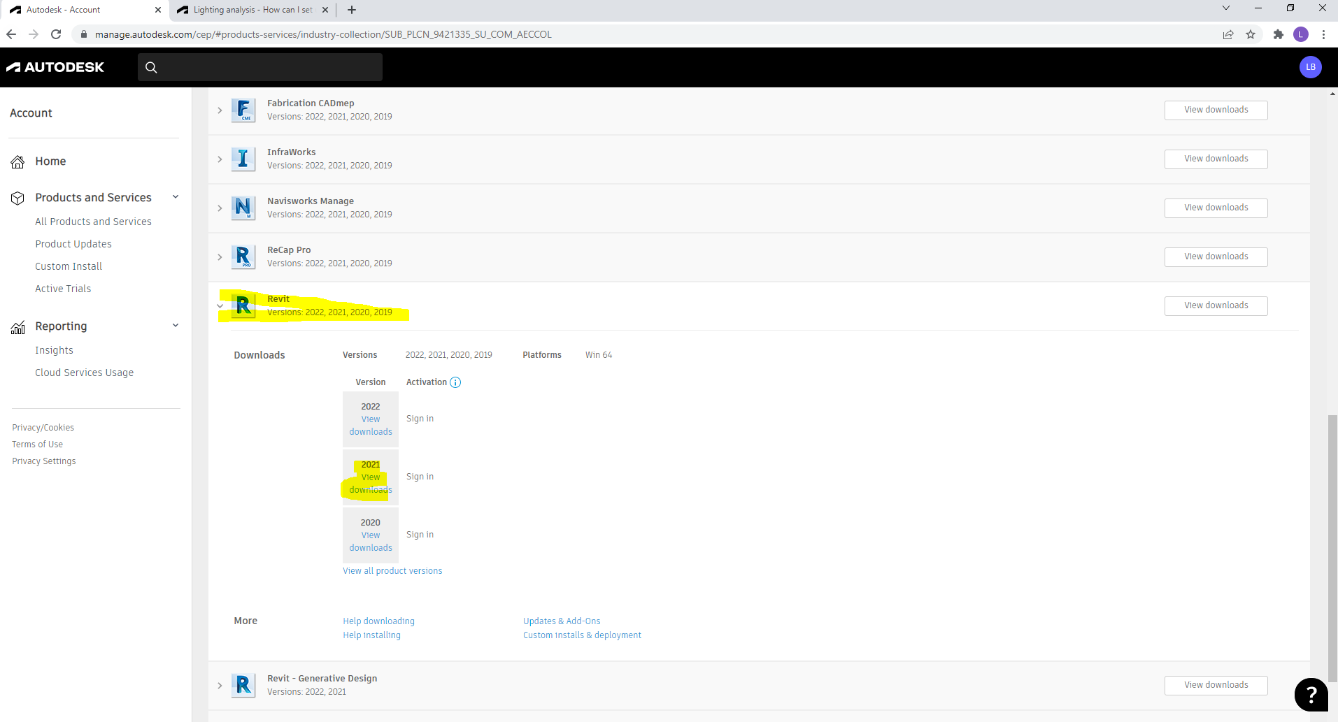Image resolution: width=1338 pixels, height=722 pixels.
Task: Select Product Updates in the sidebar
Action: [x=73, y=243]
